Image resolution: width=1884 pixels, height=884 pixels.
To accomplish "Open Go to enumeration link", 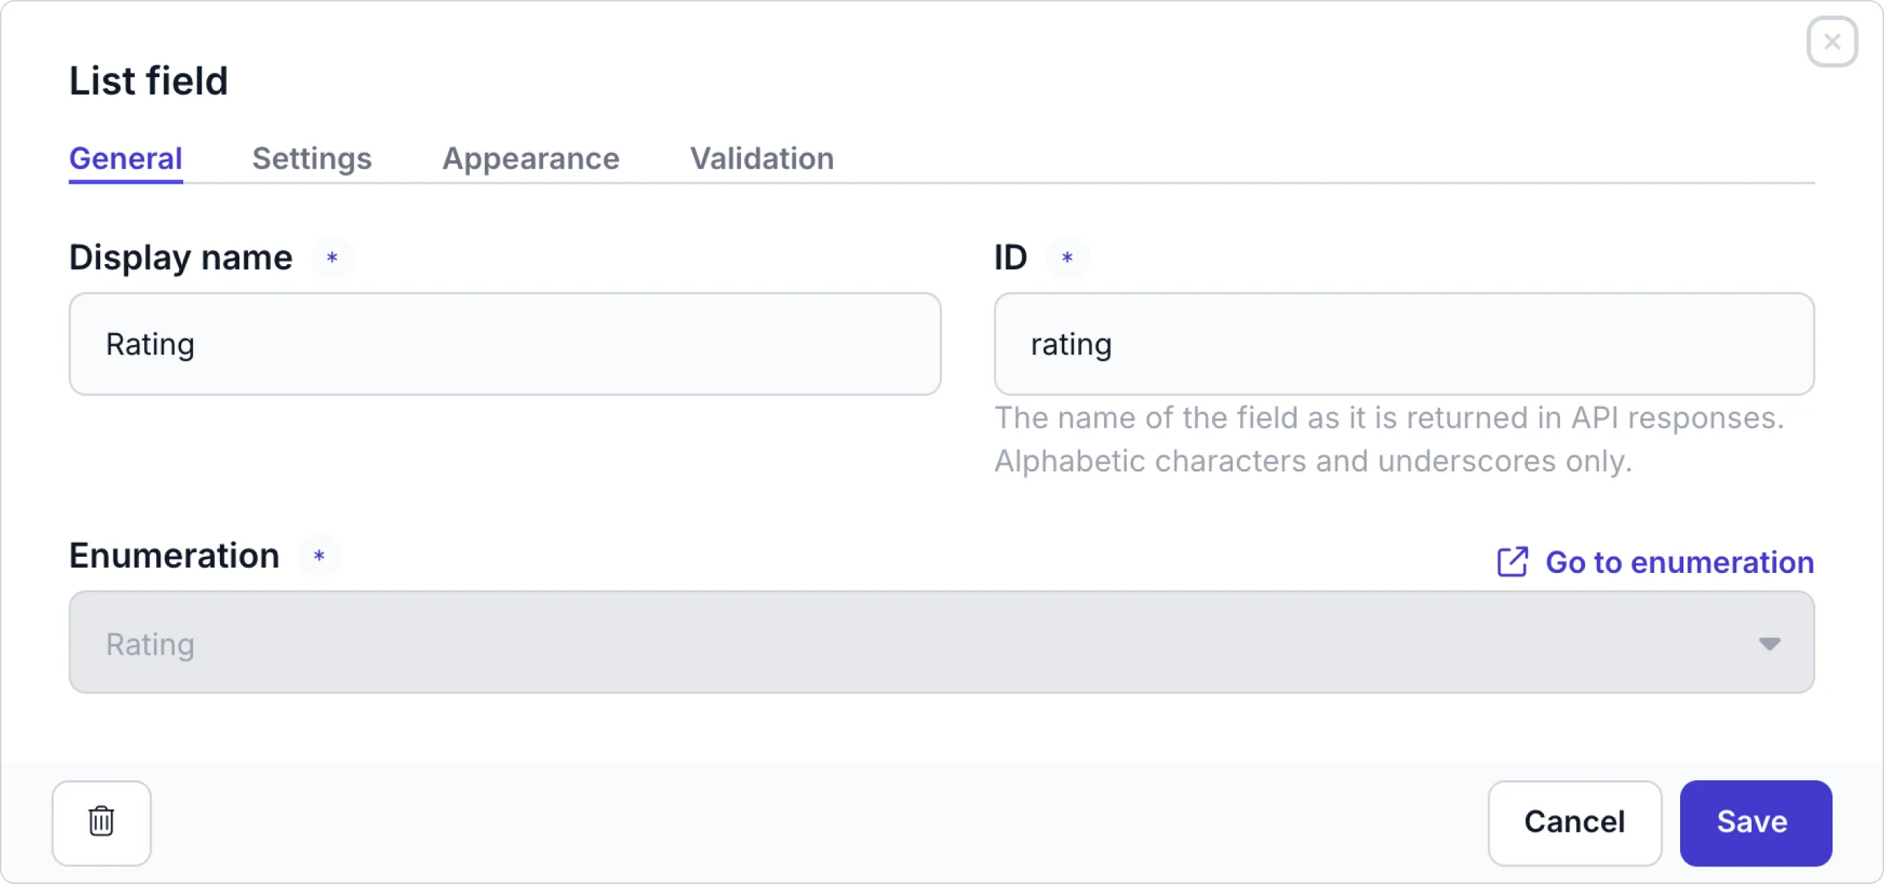I will 1680,561.
